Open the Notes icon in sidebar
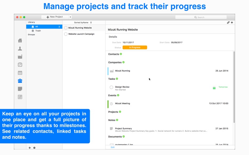The image size is (249, 155). click(x=20, y=89)
